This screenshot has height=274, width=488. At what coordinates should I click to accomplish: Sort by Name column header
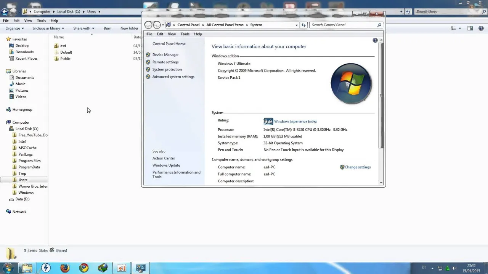(59, 37)
